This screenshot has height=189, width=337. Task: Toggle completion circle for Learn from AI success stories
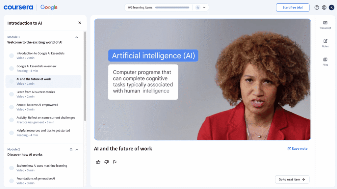[12, 94]
